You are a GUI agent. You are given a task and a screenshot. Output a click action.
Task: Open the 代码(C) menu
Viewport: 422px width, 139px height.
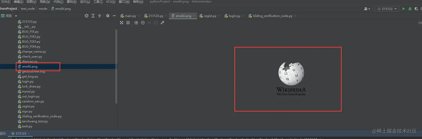[58, 2]
